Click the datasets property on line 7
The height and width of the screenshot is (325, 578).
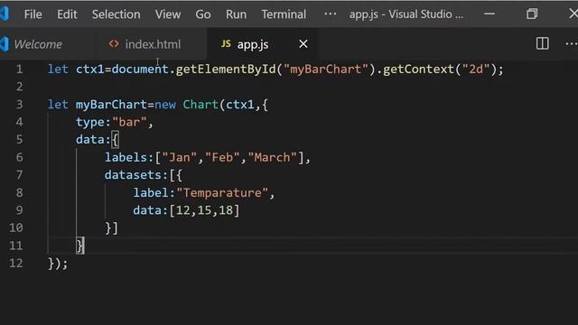point(133,174)
